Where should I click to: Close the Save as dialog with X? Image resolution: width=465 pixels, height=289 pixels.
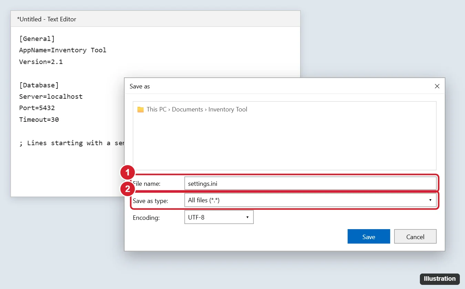click(437, 86)
